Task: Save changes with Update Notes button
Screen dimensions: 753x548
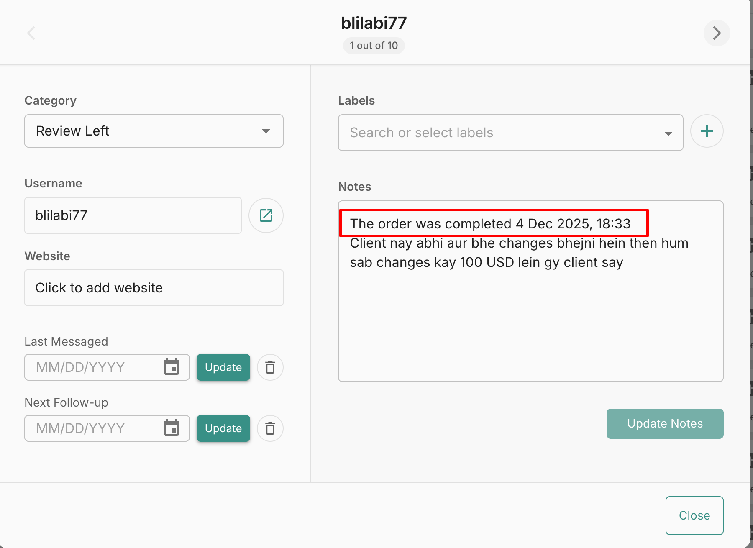Action: (665, 424)
